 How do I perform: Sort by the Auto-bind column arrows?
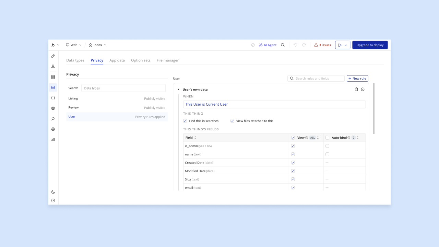pyautogui.click(x=358, y=138)
